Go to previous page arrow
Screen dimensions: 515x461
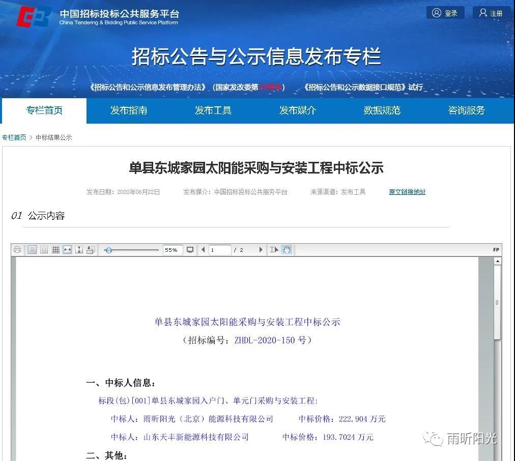tap(203, 250)
